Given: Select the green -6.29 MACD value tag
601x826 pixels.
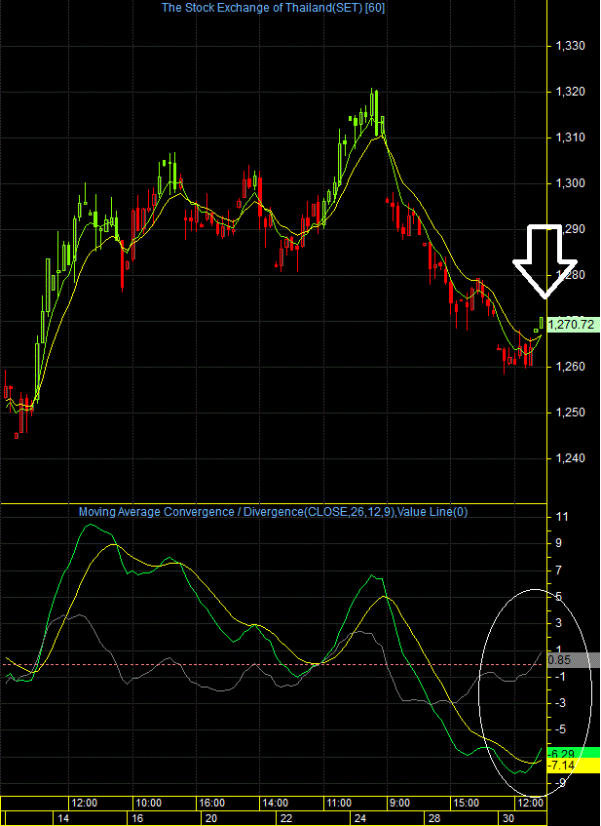Looking at the screenshot, I should click(x=574, y=753).
